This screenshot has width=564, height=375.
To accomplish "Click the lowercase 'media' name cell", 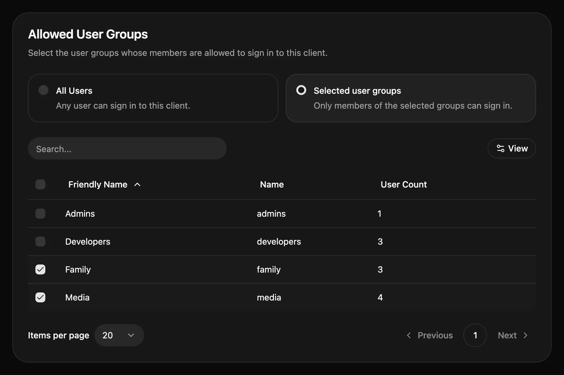I will pos(269,297).
